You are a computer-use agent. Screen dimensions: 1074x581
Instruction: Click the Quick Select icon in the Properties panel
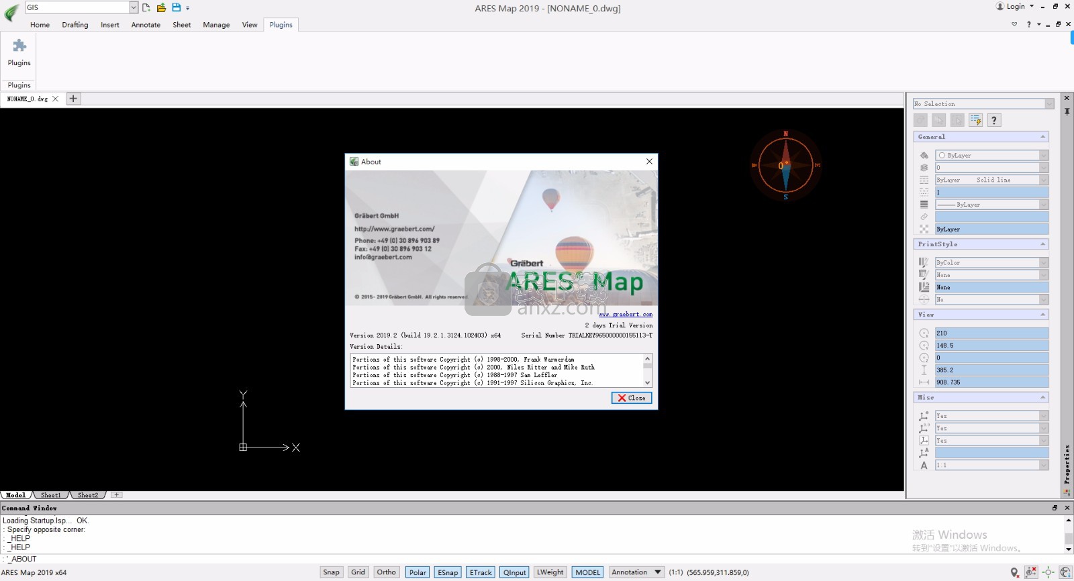975,120
